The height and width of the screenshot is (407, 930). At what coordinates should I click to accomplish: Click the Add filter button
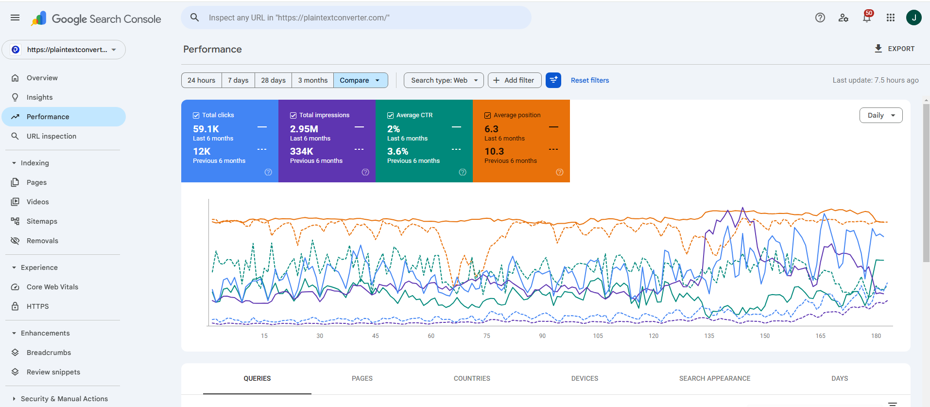point(515,80)
